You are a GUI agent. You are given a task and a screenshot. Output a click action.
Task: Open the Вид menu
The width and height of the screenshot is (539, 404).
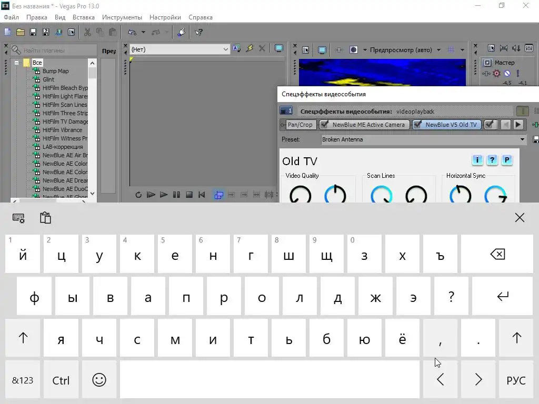point(60,17)
